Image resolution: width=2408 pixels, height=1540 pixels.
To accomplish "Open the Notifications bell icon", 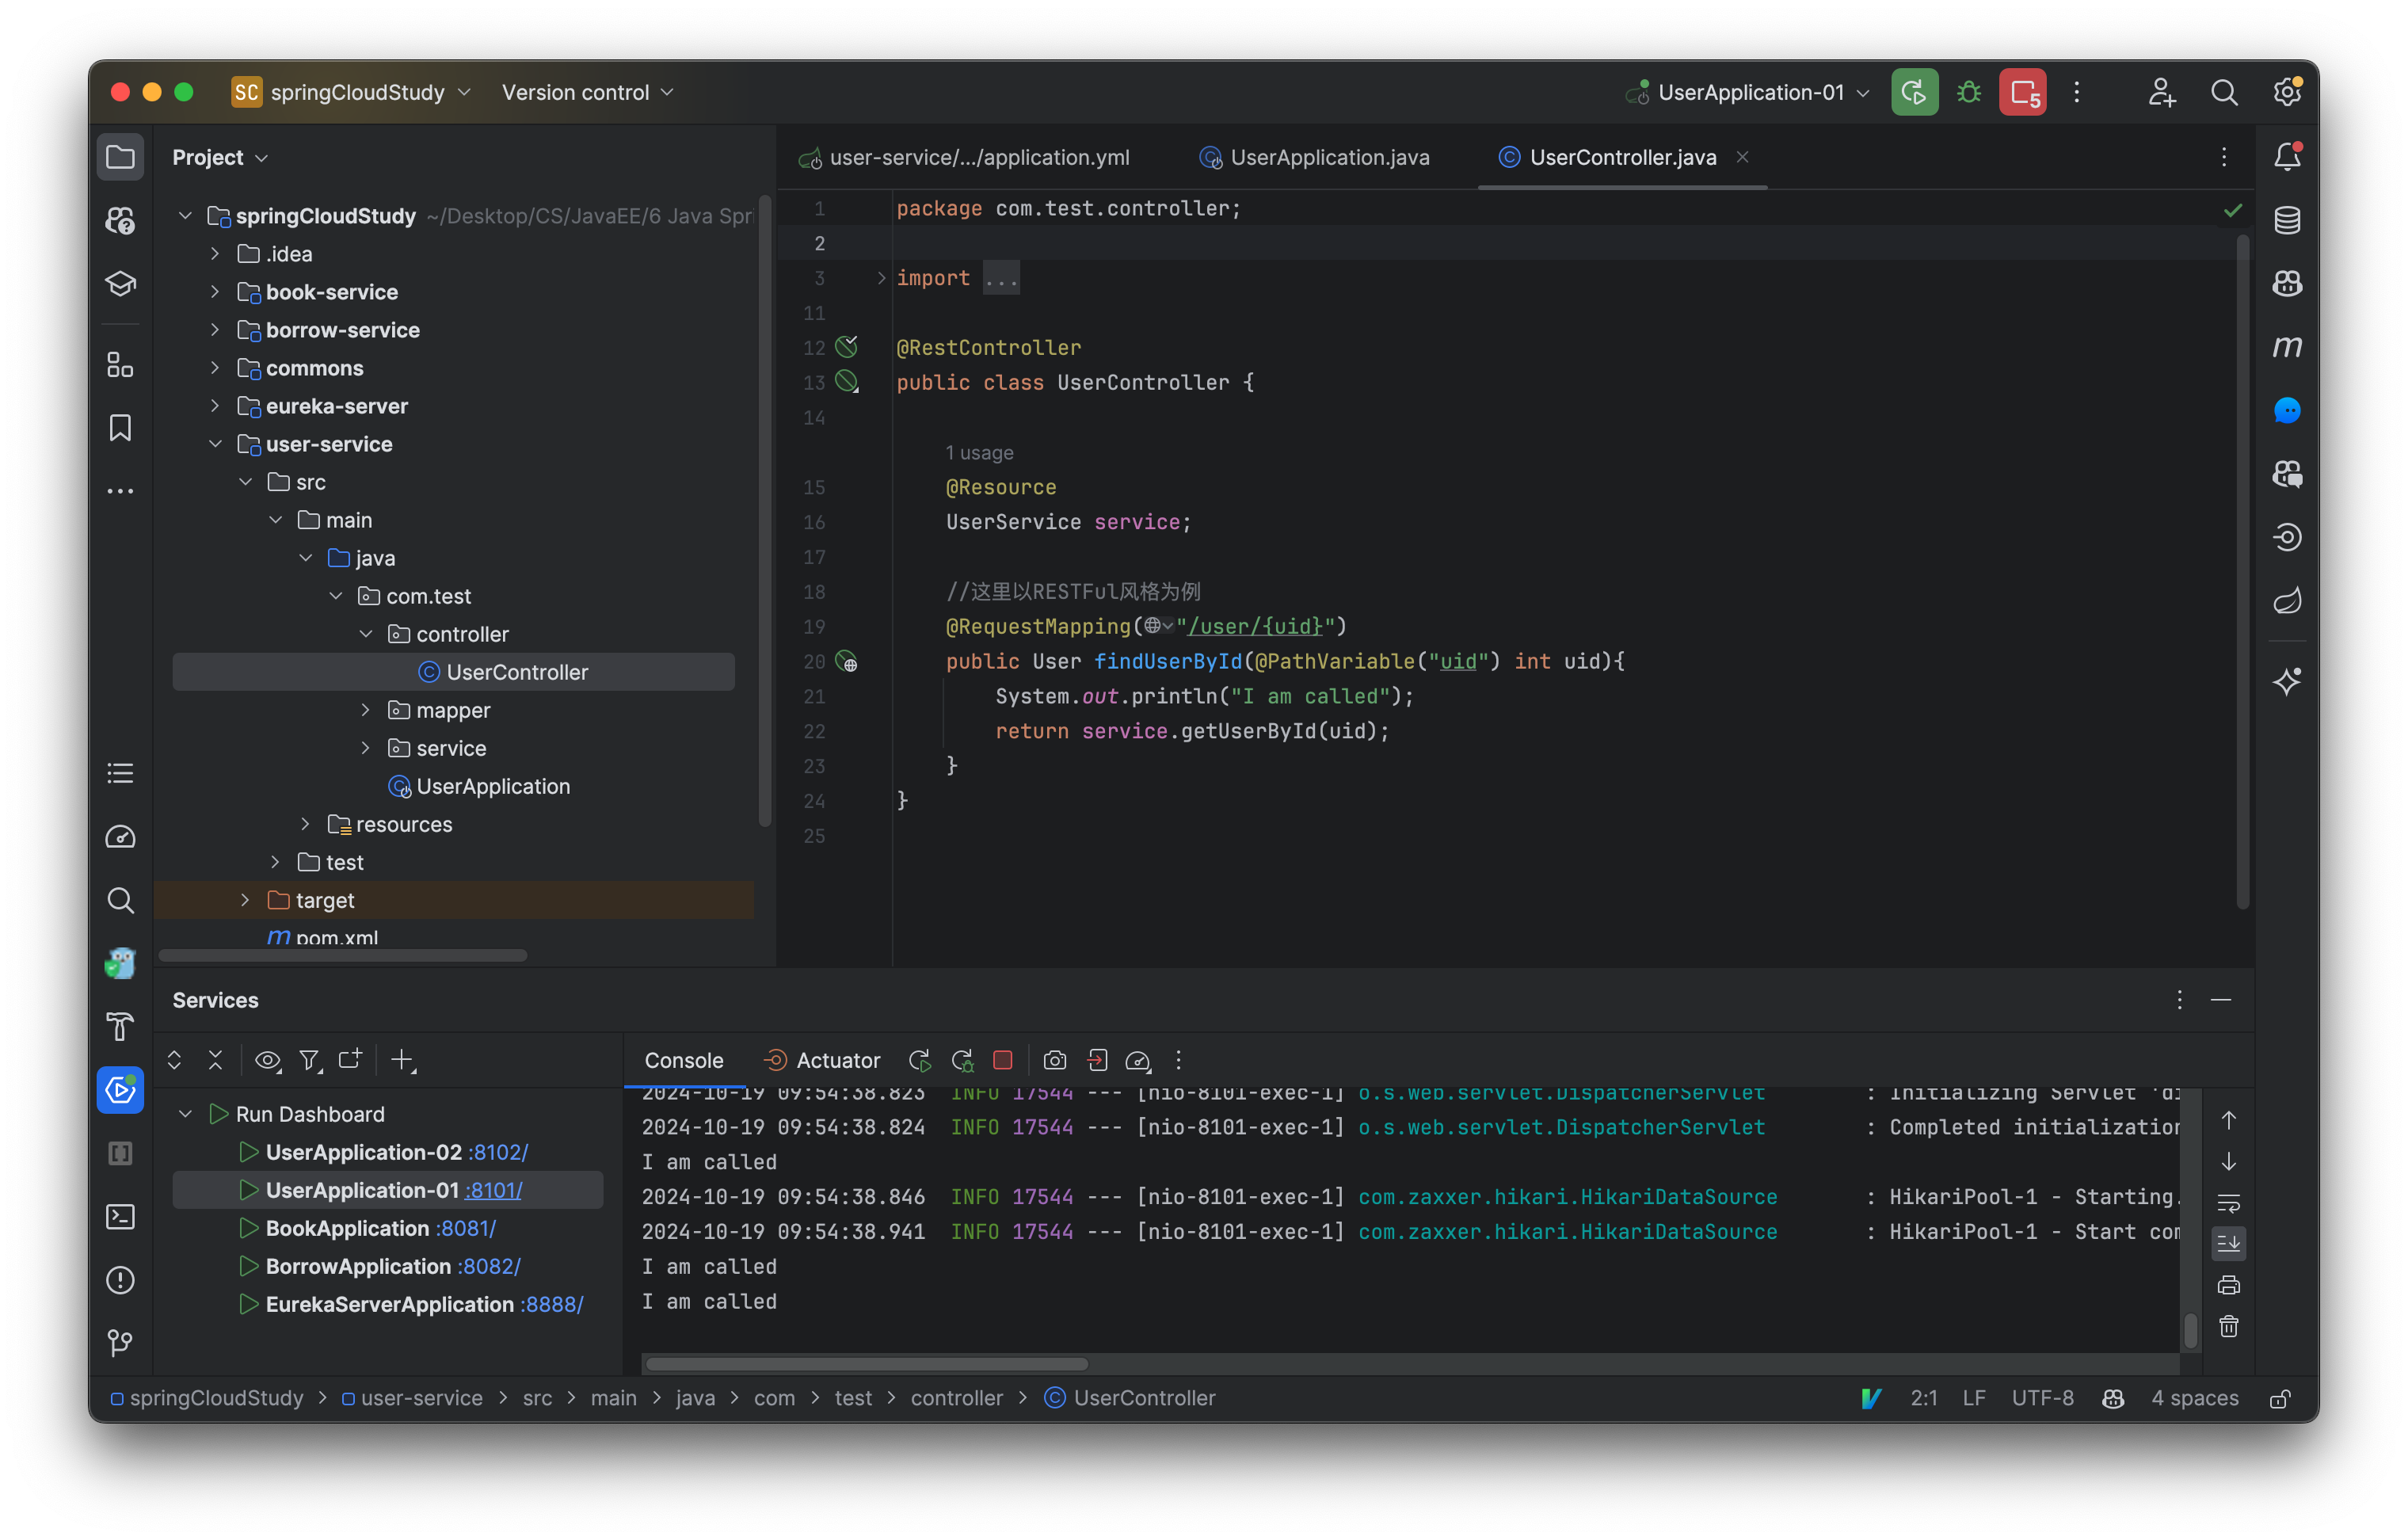I will point(2286,157).
